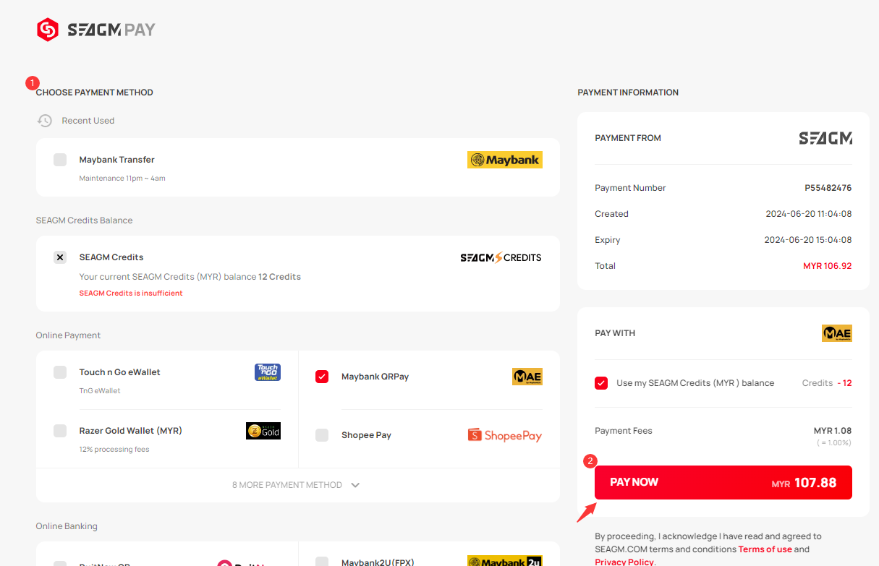879x566 pixels.
Task: Click the SEAGM Credits brand logo
Action: (x=501, y=257)
